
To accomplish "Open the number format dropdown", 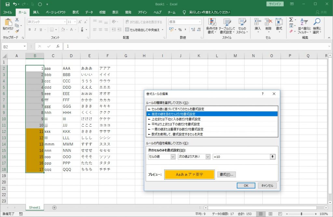I will [200, 22].
